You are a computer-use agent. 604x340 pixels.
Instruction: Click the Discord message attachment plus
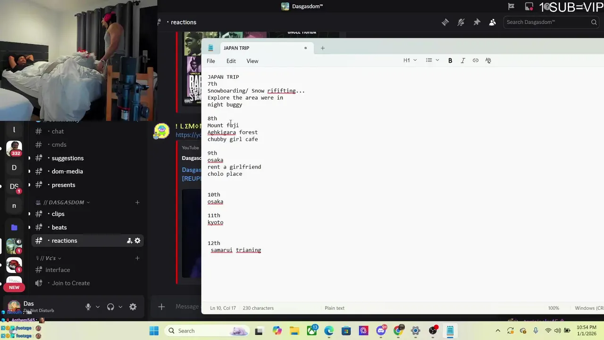(161, 307)
